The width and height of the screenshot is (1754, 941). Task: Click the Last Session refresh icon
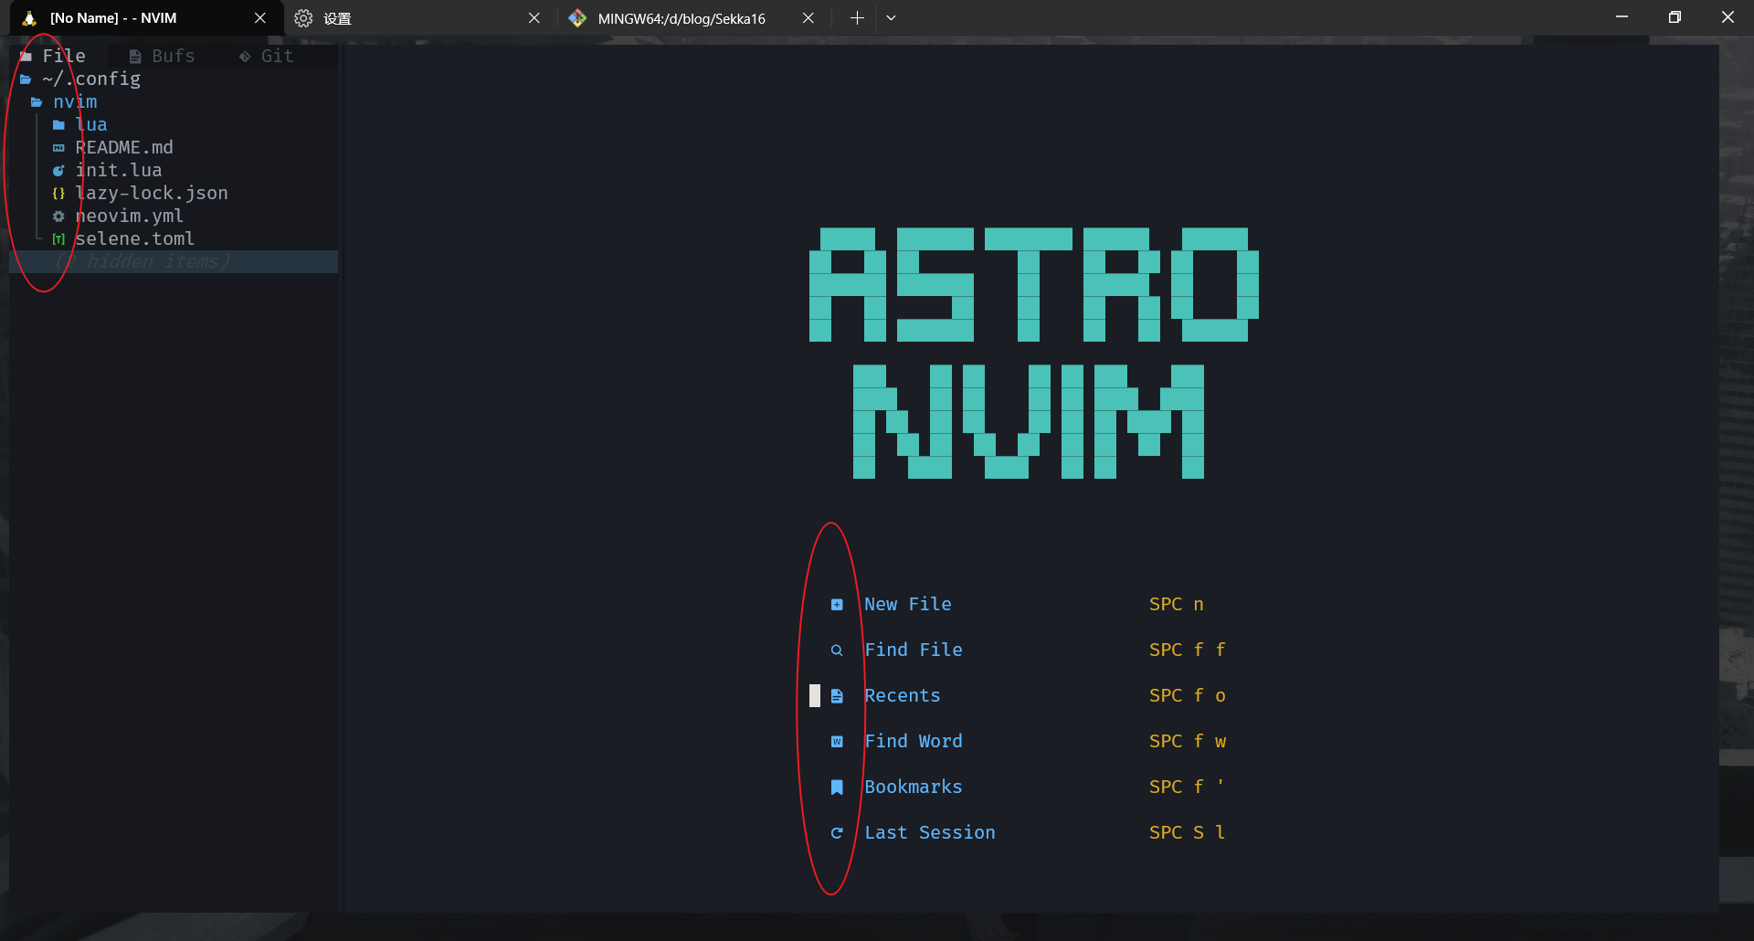pyautogui.click(x=837, y=833)
